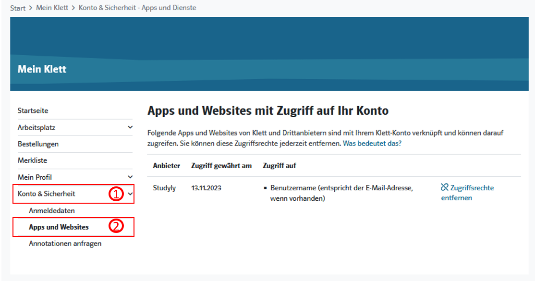Select the Apps und Websites submenu item
Viewport: 535px width, 281px height.
[x=59, y=227]
